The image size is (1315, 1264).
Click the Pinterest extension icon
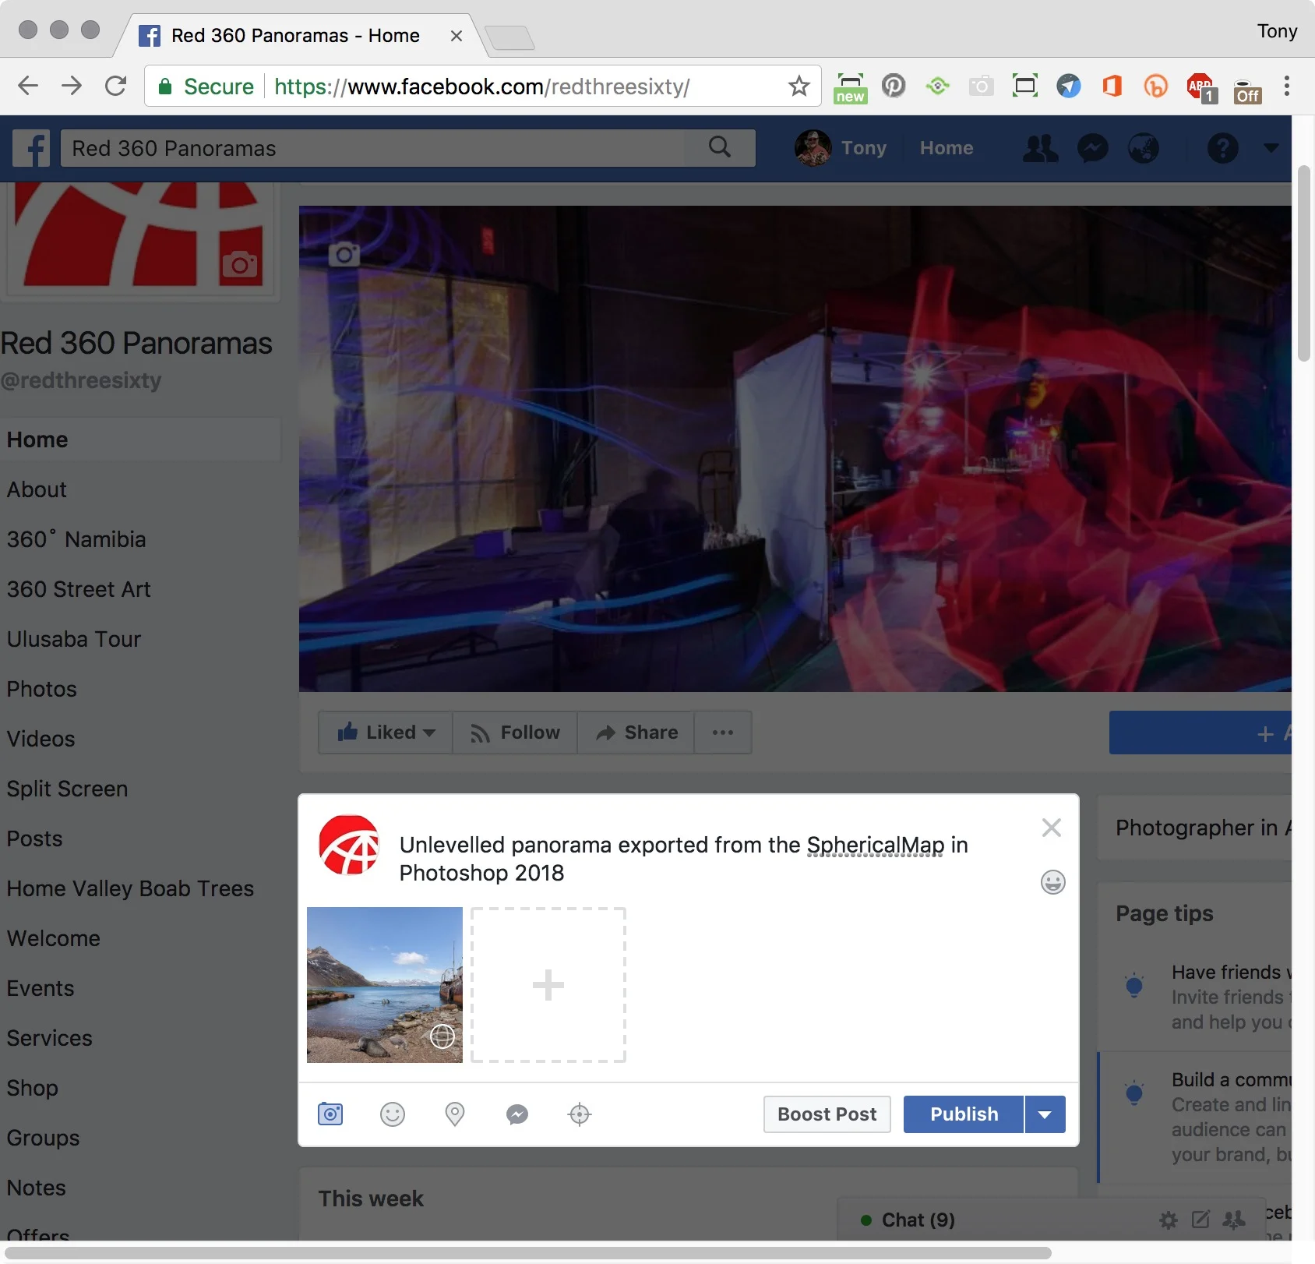point(894,85)
